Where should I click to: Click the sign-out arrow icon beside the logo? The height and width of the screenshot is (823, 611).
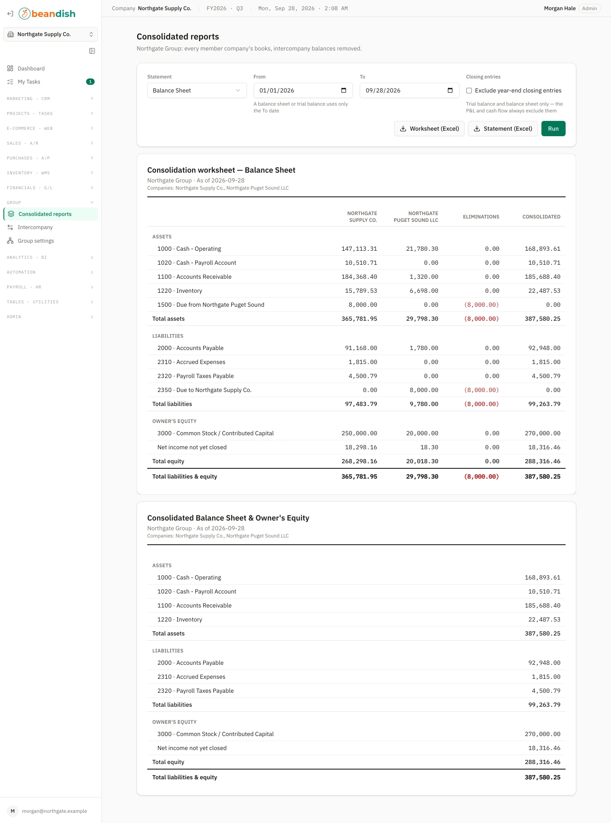coord(10,14)
